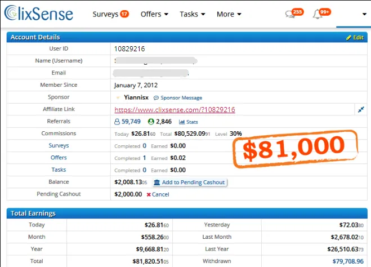This screenshot has width=371, height=267.
Task: Click the blue referral person icon
Action: pos(117,122)
